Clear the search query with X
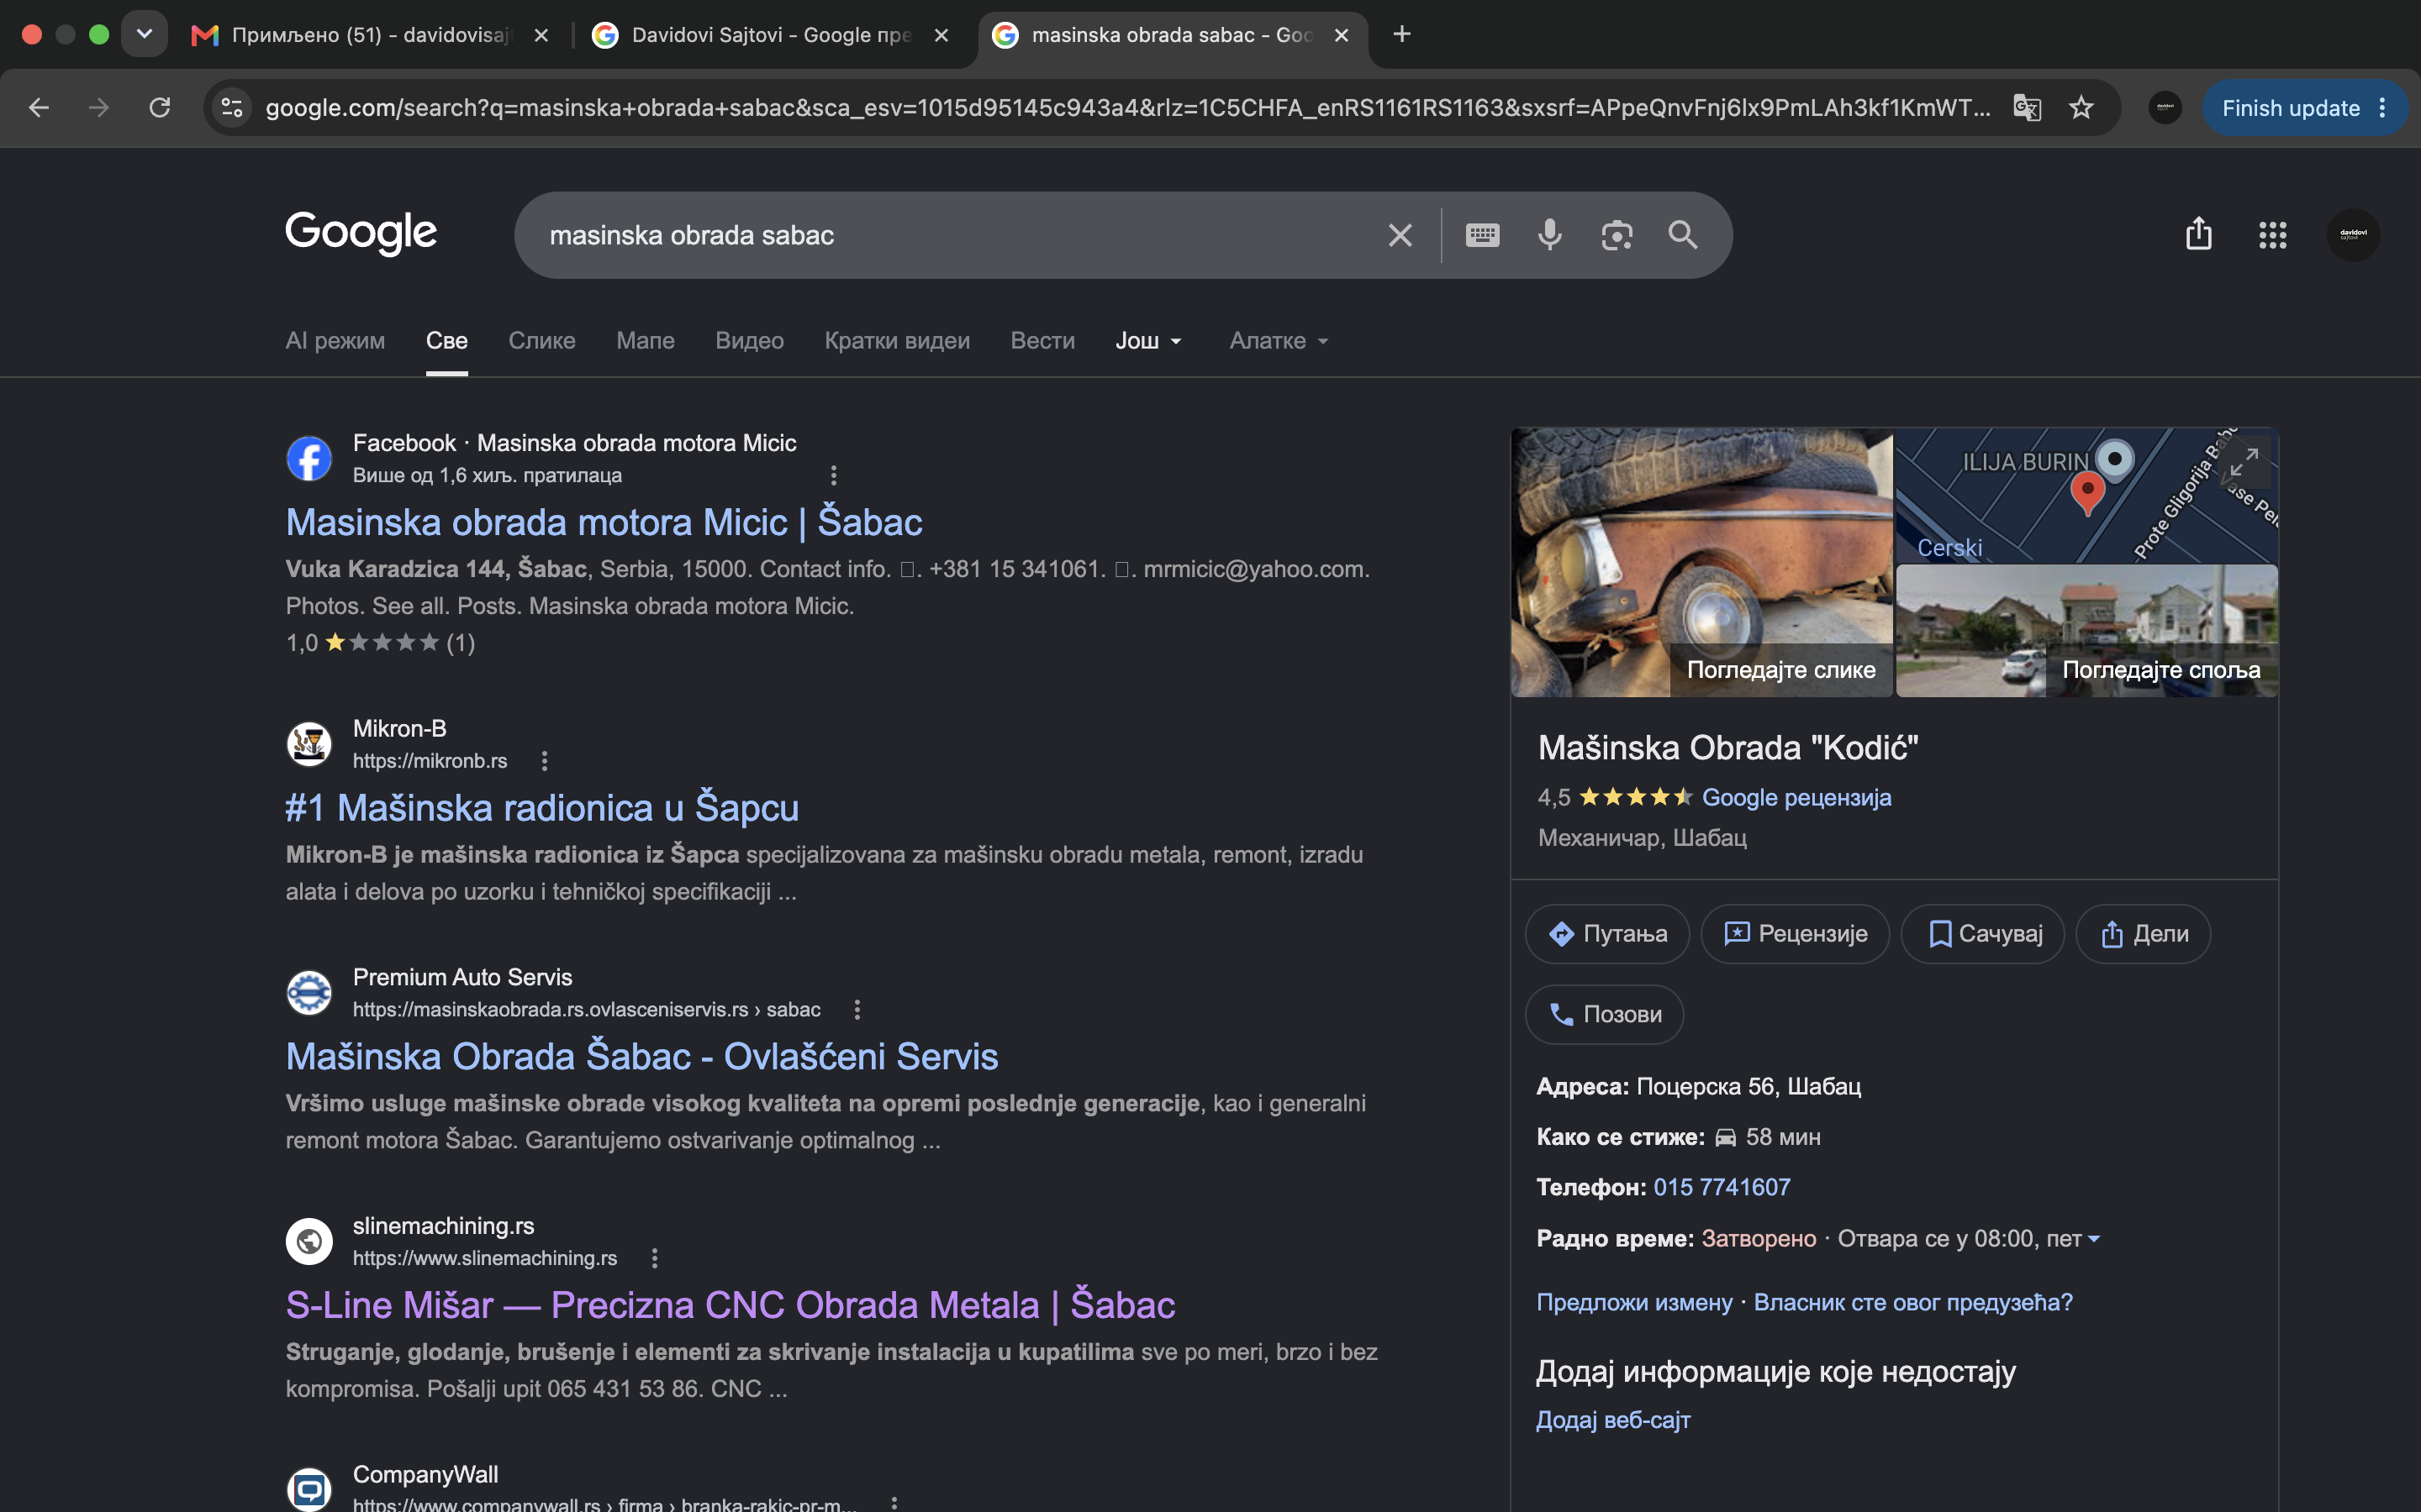 coord(1400,235)
